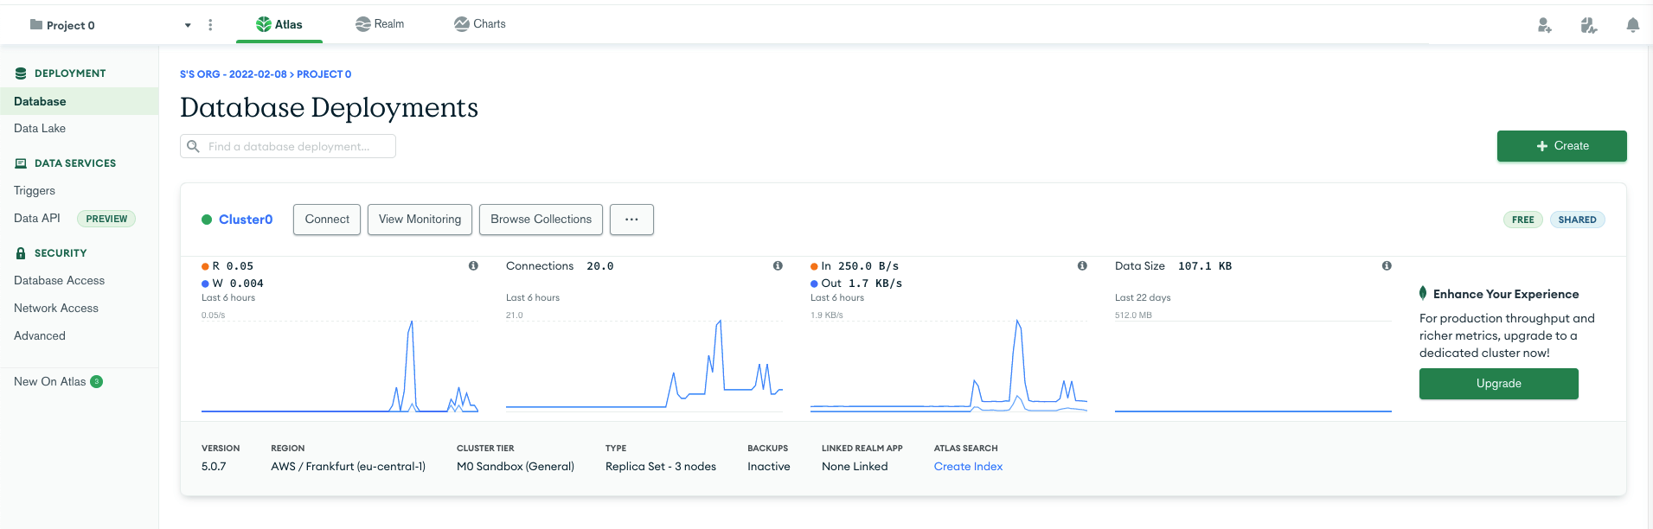
Task: Click the Create button
Action: tap(1561, 146)
